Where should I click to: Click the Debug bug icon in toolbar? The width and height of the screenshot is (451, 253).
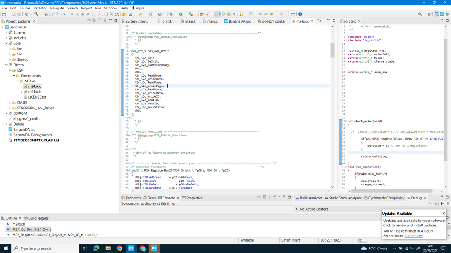click(x=171, y=14)
